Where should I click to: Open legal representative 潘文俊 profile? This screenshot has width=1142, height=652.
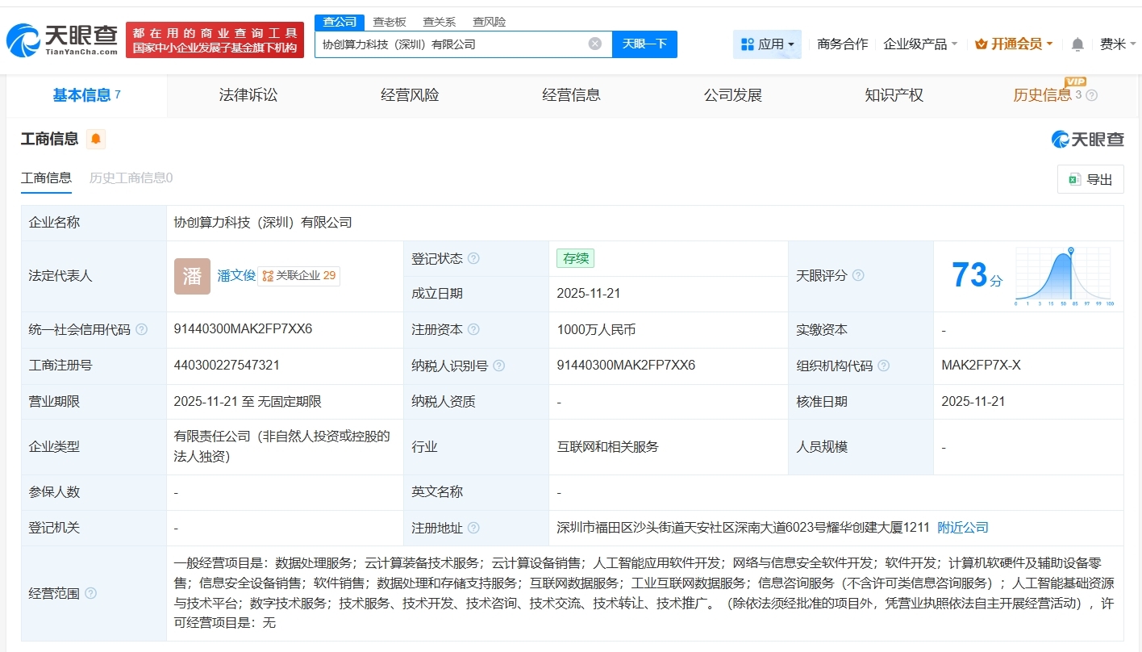click(235, 275)
